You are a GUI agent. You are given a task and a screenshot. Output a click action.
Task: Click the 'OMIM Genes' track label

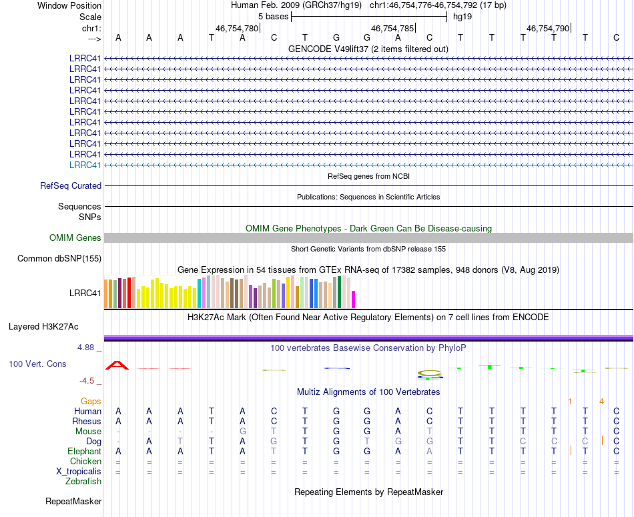point(75,237)
